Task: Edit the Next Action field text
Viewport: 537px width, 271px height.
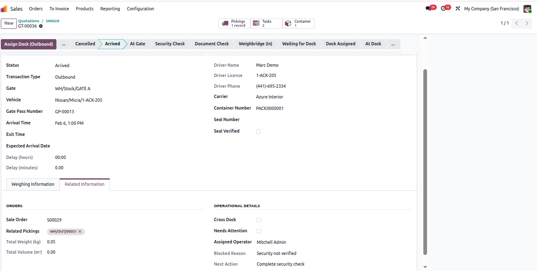Action: coord(334,264)
